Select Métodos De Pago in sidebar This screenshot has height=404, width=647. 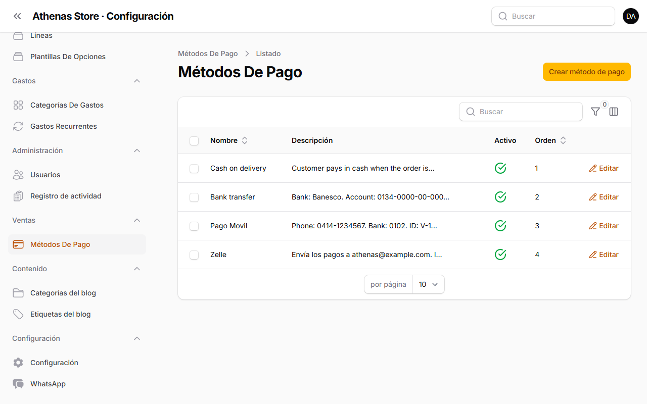[x=77, y=244]
